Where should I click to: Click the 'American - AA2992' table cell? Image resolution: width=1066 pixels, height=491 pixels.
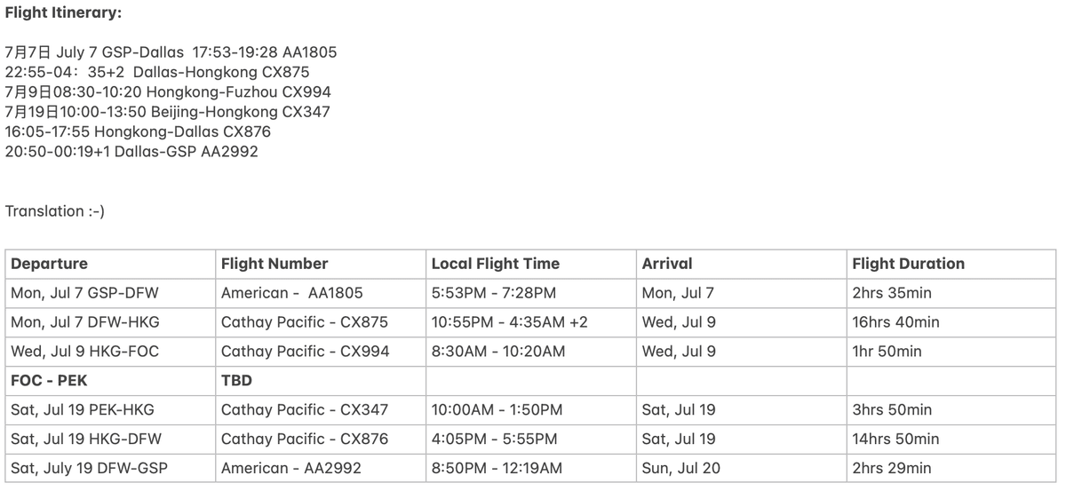click(x=291, y=469)
